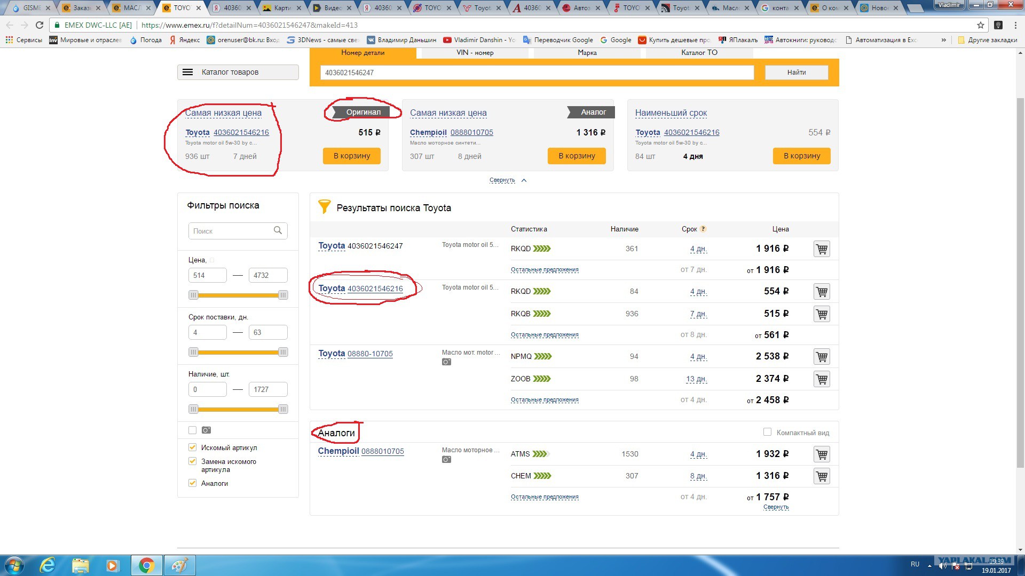Grab the minimum price slider handle
This screenshot has height=576, width=1025.
(x=193, y=295)
